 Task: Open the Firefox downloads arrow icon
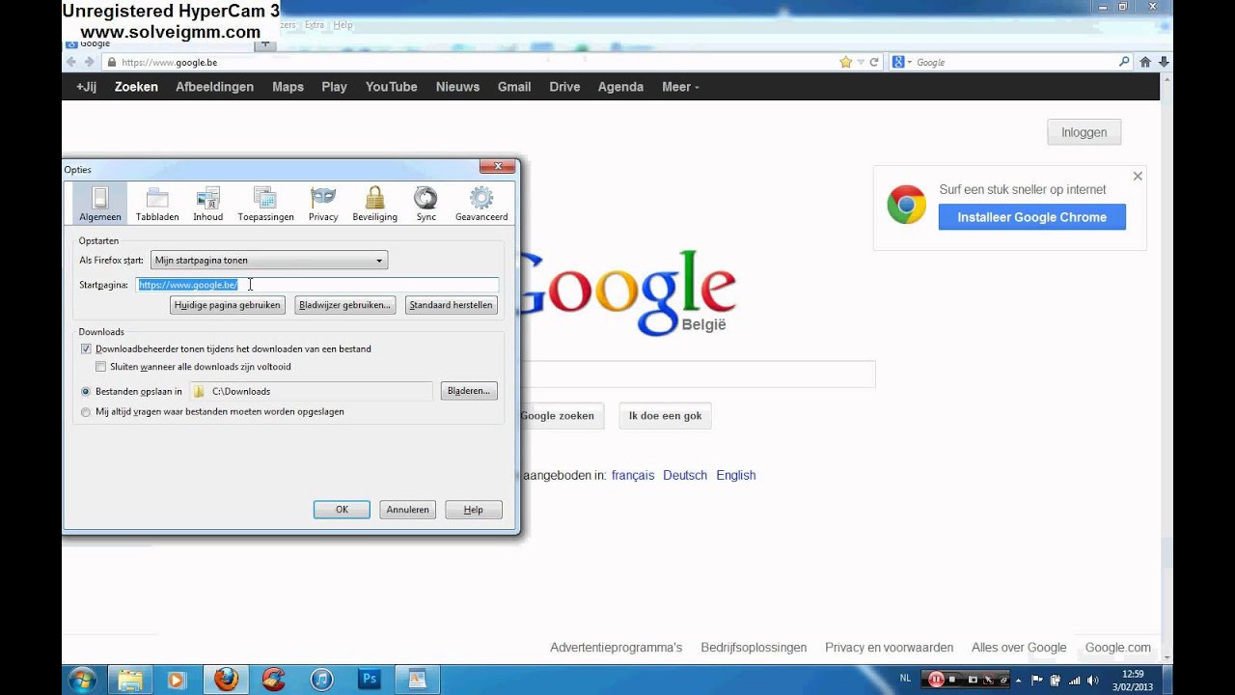click(x=1165, y=62)
